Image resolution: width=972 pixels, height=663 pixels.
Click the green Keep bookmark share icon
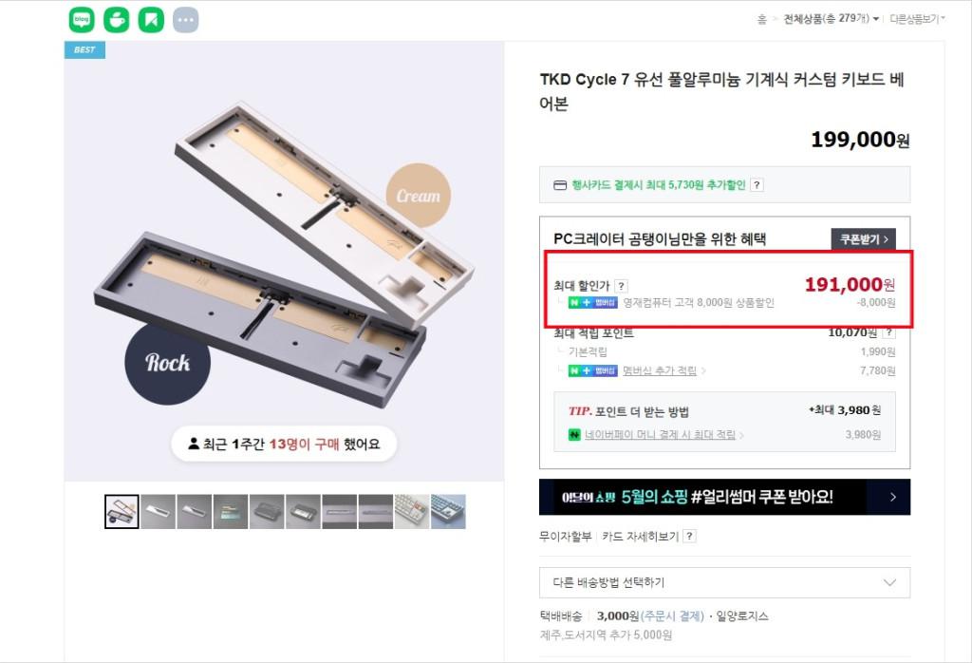(151, 20)
